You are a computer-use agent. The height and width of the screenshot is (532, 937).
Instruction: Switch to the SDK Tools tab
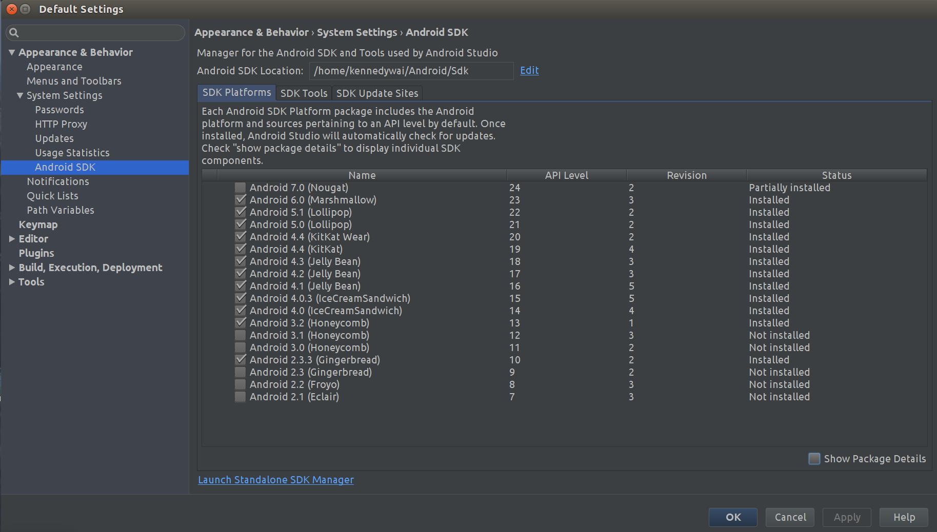(x=304, y=93)
